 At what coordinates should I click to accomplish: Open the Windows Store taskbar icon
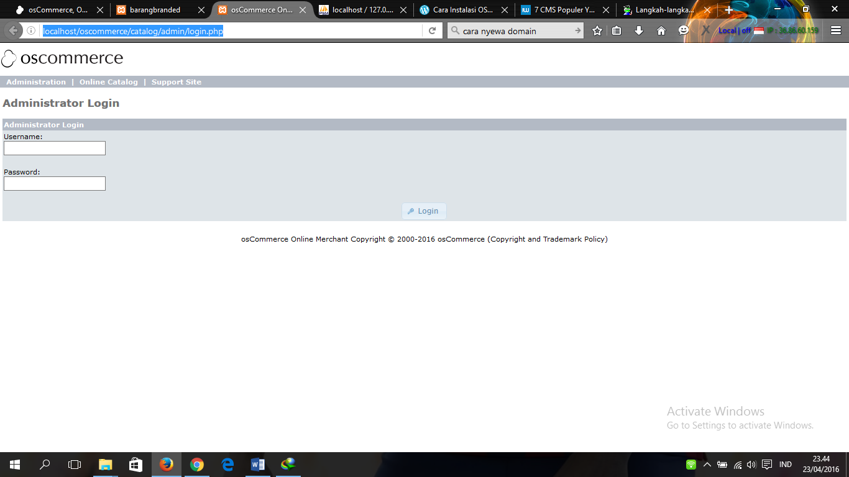click(x=136, y=465)
